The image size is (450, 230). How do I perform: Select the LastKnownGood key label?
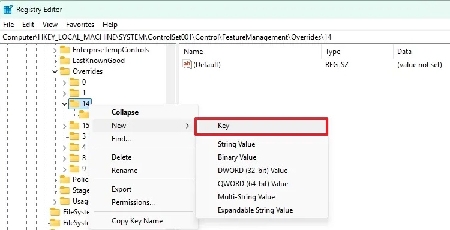pos(98,61)
